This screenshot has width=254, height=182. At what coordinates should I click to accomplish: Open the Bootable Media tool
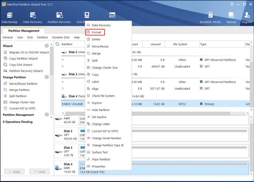(x=210, y=15)
